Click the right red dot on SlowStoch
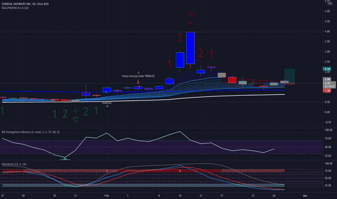 click(x=180, y=171)
